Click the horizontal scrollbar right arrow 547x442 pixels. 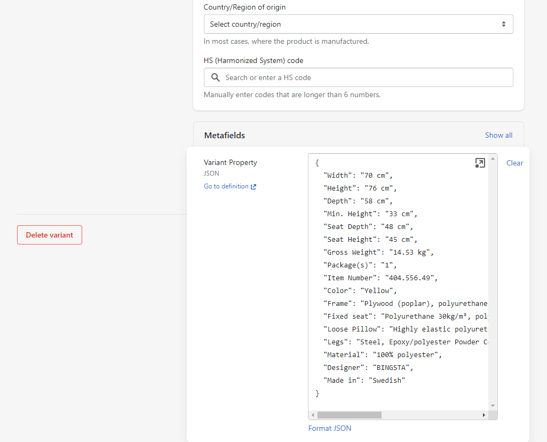tap(484, 415)
